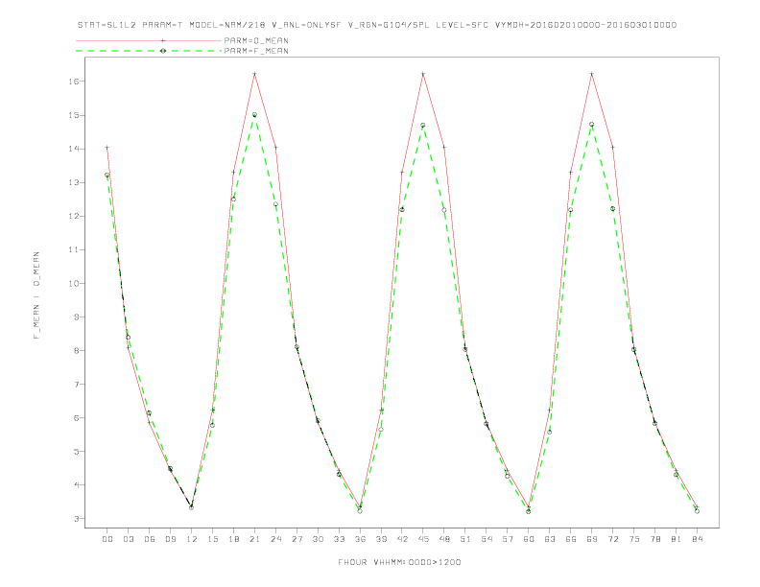The height and width of the screenshot is (587, 760).
Task: Click x-axis tick label 63
Action: (x=550, y=539)
